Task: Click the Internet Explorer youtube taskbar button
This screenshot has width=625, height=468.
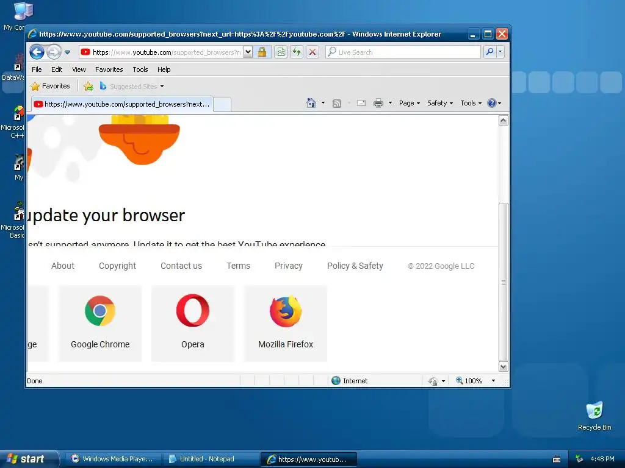Action: pyautogui.click(x=309, y=459)
